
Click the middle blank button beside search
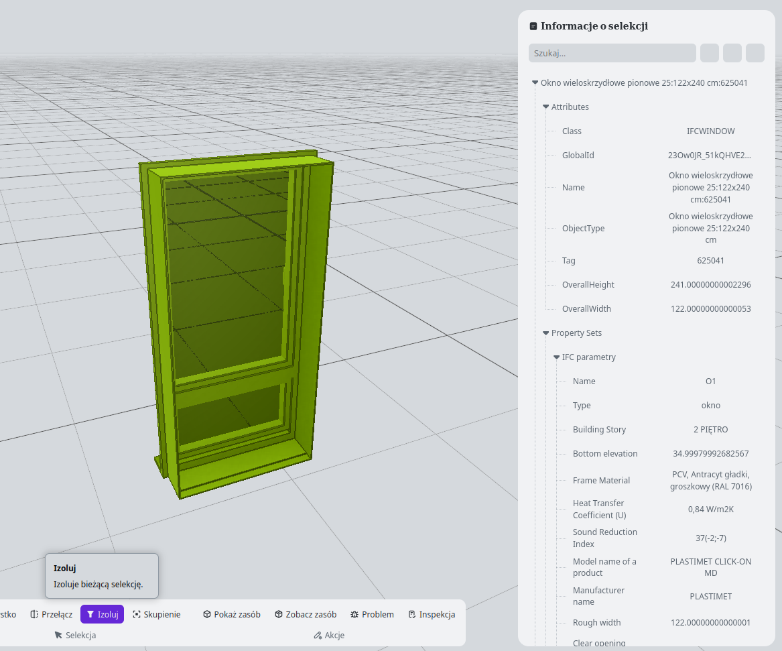pyautogui.click(x=732, y=53)
